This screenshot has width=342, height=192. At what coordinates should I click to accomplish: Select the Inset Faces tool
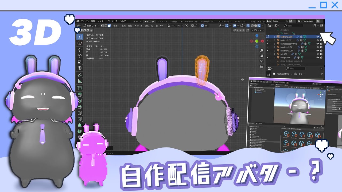[x=80, y=101]
